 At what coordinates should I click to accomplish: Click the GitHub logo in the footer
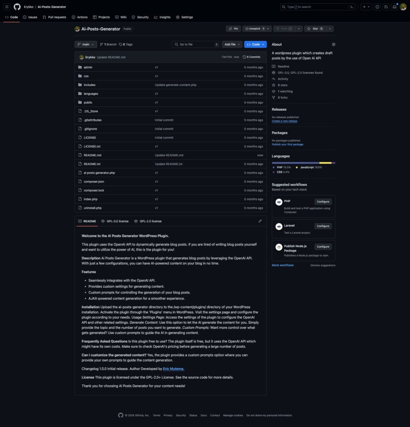point(121,415)
